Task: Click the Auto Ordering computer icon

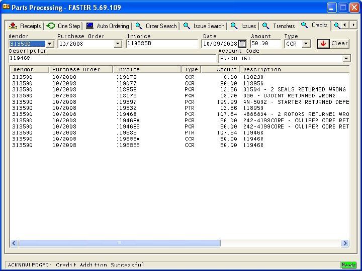Action: pos(89,26)
